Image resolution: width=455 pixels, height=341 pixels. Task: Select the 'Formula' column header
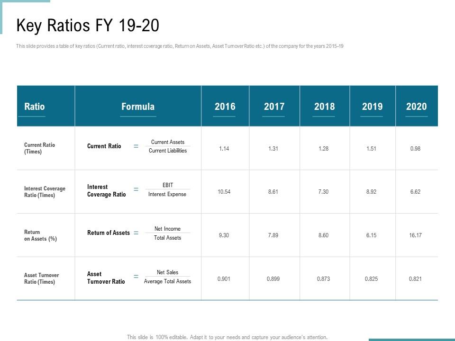138,107
